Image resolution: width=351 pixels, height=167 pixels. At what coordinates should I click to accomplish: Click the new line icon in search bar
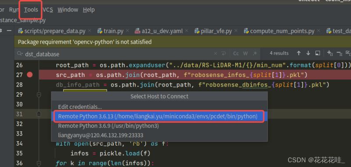pos(223,53)
